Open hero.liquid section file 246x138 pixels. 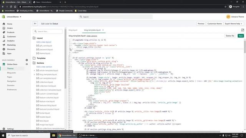(44, 121)
